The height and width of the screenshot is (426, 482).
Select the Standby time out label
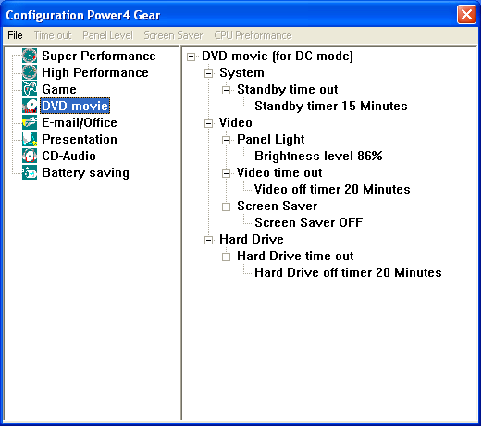[x=288, y=89]
